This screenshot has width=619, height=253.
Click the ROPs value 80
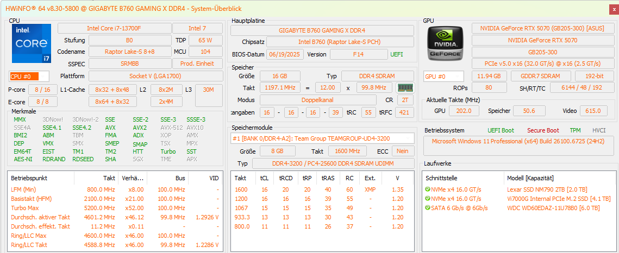(489, 88)
